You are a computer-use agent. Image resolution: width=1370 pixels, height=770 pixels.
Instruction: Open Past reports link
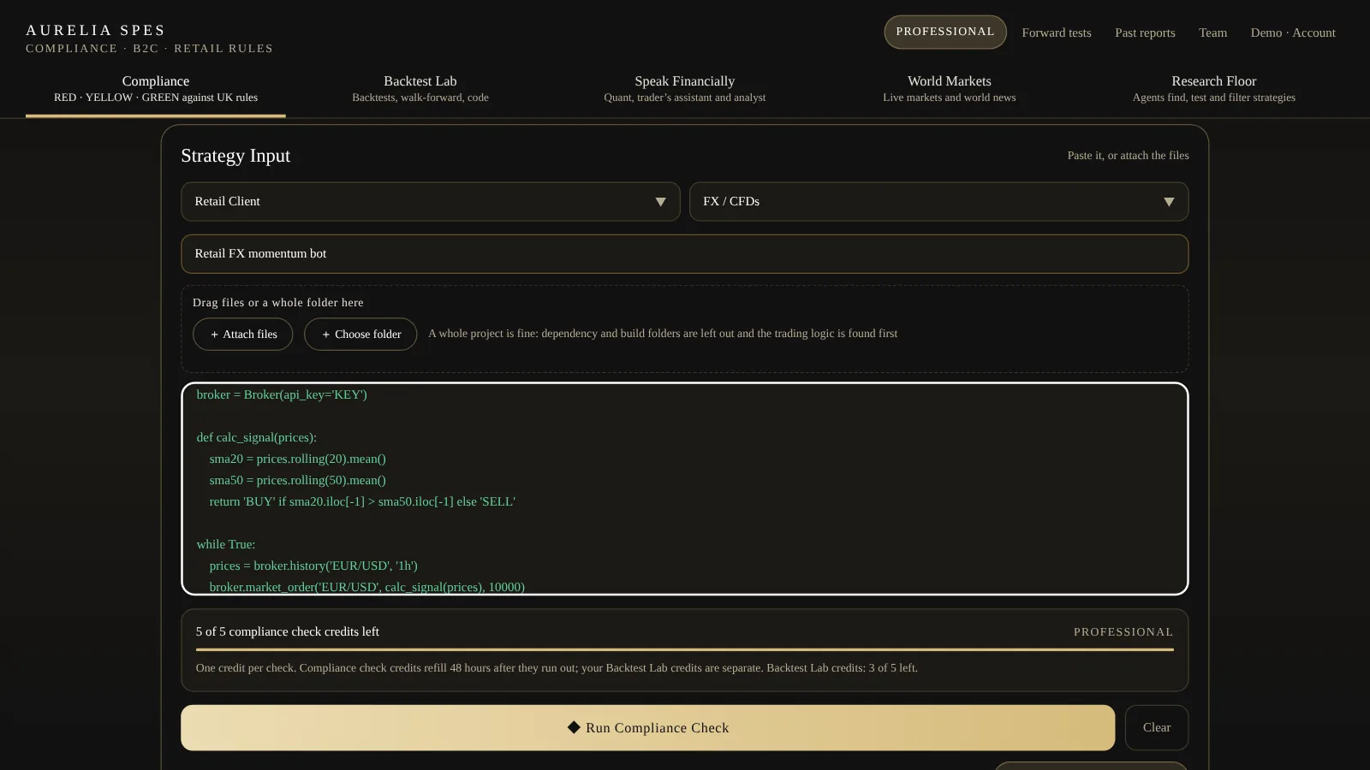(x=1145, y=33)
